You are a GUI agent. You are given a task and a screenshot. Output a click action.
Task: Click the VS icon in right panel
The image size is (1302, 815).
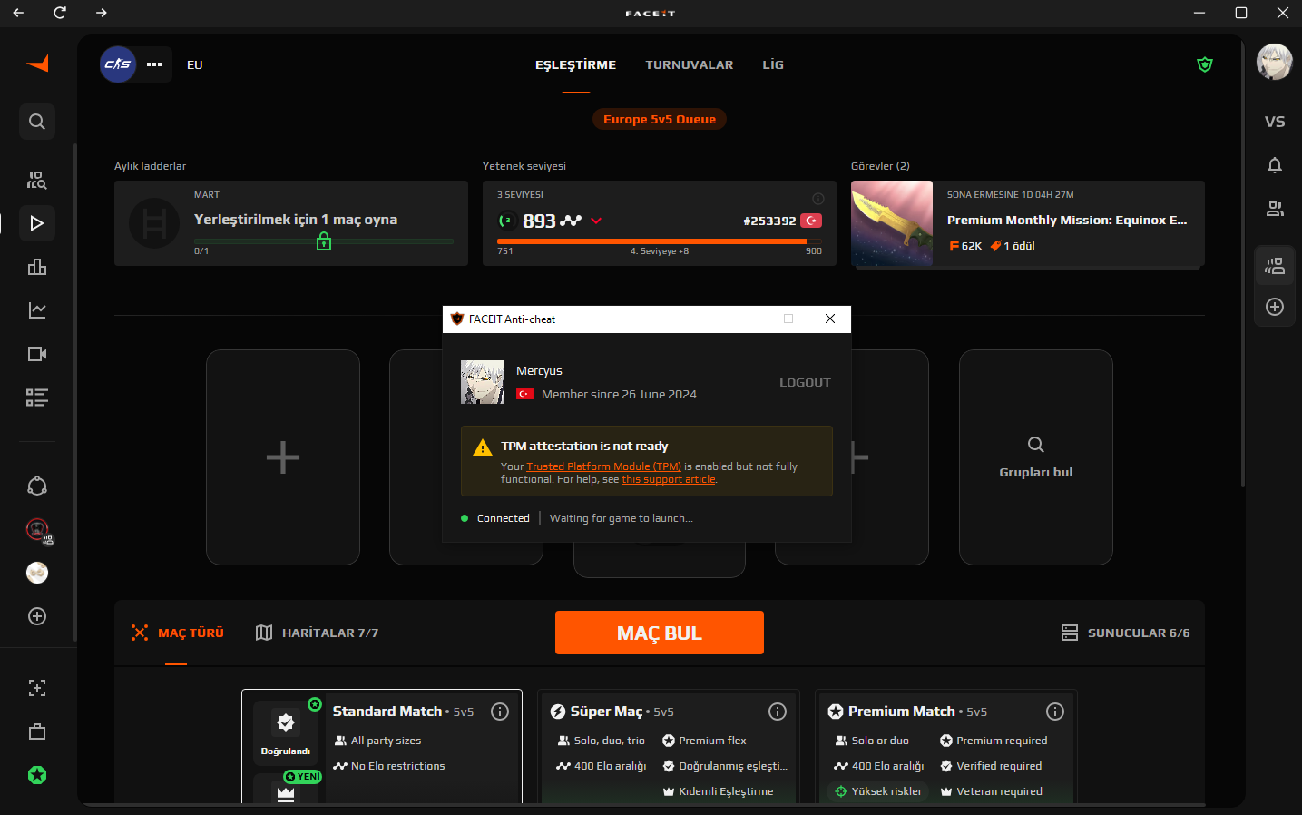pos(1275,122)
